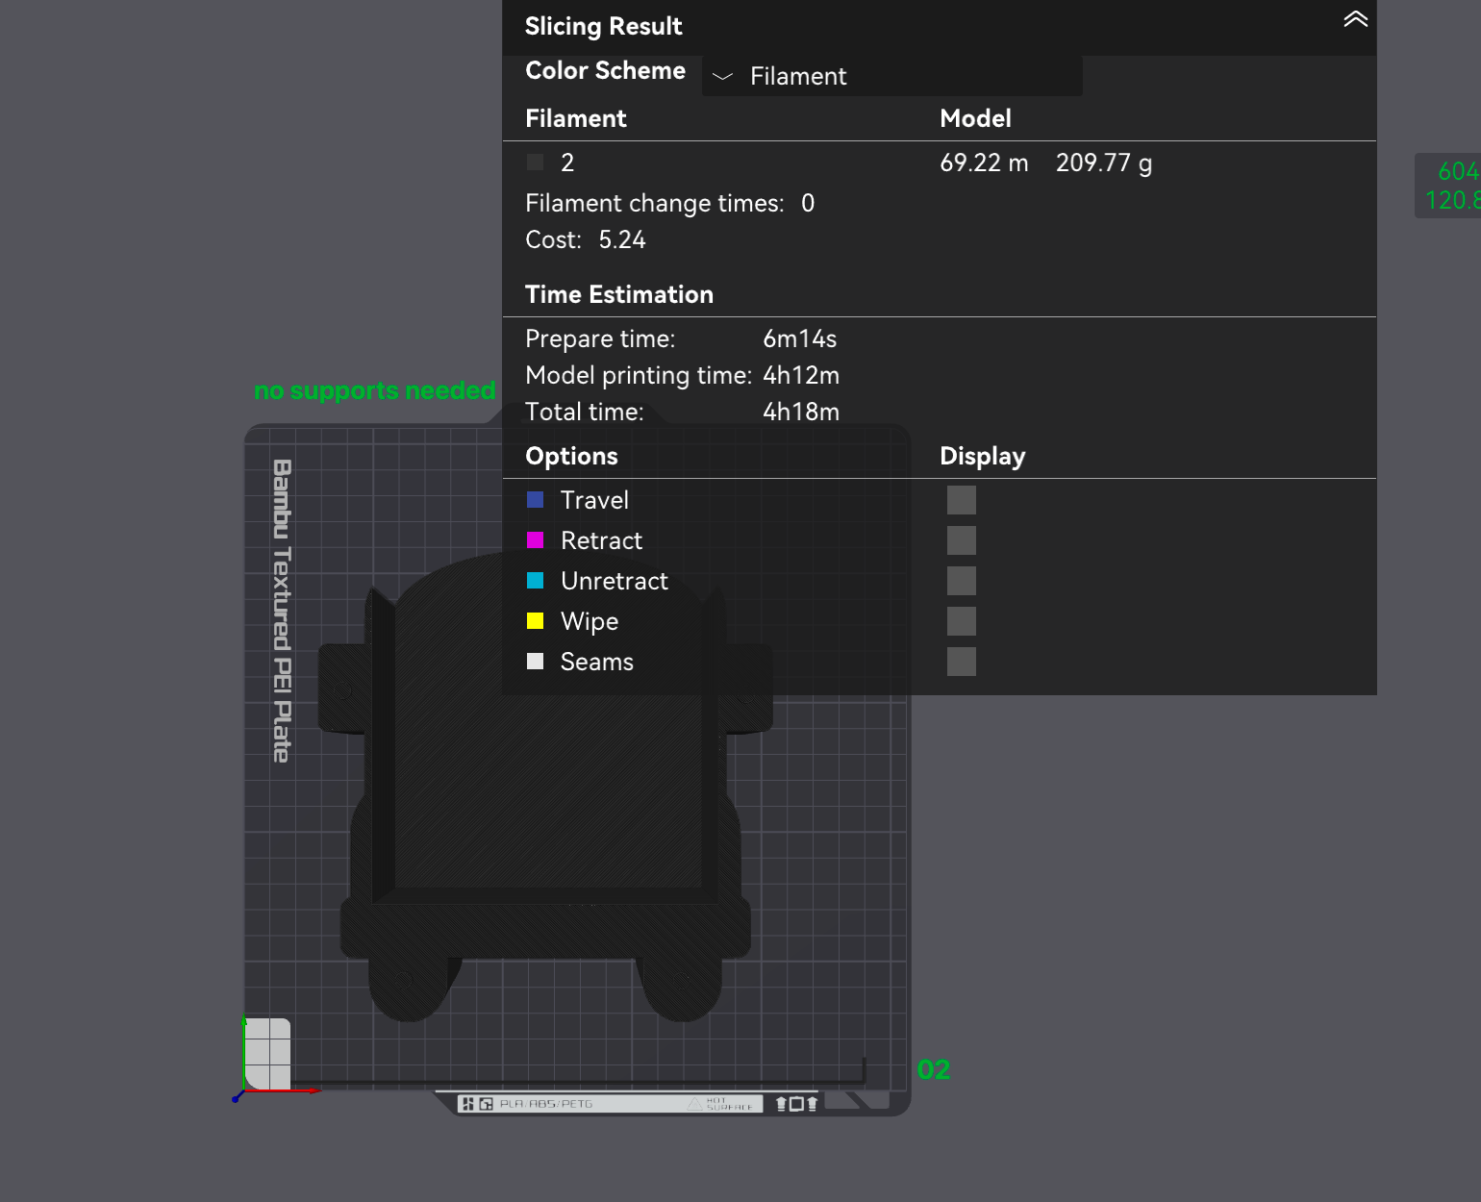
Task: Collapse the Slicing Result panel with double chevron
Action: 1355,19
